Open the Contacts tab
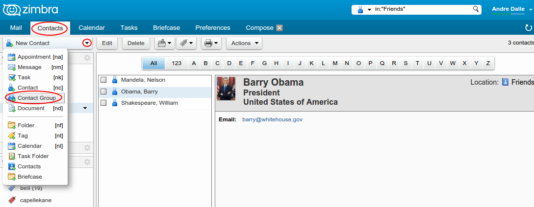The image size is (534, 207). 50,28
